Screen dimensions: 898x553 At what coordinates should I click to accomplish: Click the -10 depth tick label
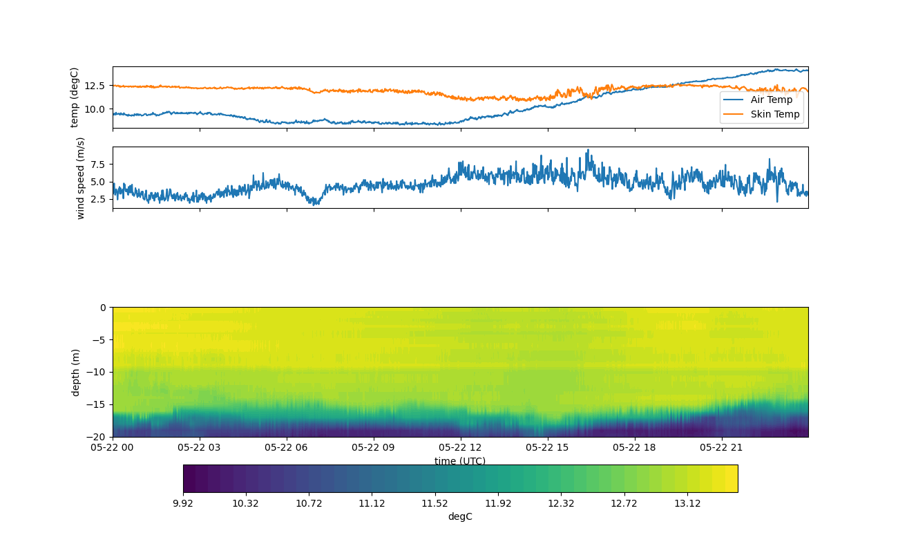[98, 372]
